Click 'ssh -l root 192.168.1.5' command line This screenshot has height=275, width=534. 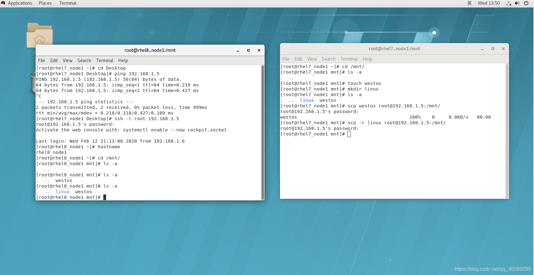click(108, 119)
